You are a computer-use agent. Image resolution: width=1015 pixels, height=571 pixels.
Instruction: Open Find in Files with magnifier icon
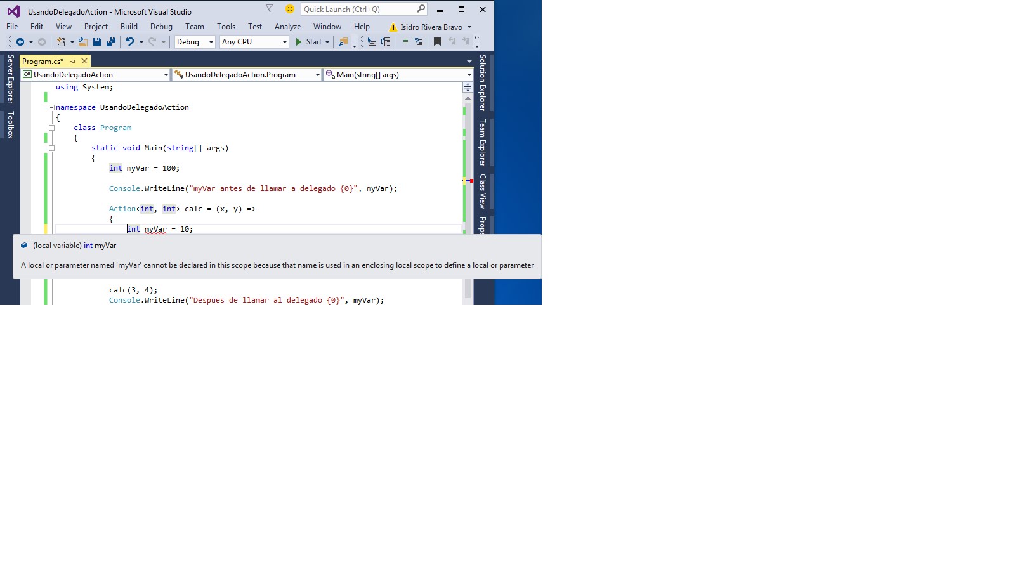click(343, 42)
